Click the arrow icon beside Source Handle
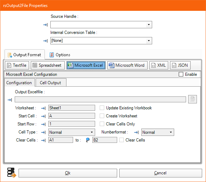This screenshot has width=206, height=182. tap(45, 25)
